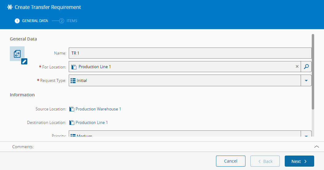Go to the Items wizard step
324x170 pixels.
68,21
